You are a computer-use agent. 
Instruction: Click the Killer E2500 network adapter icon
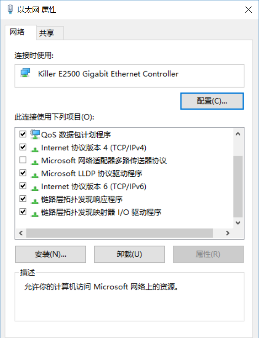tap(25, 75)
